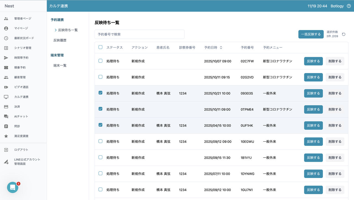The height and width of the screenshot is (200, 354).
Task: Check the box for reservation 1GU7N1
Action: [x=100, y=189]
